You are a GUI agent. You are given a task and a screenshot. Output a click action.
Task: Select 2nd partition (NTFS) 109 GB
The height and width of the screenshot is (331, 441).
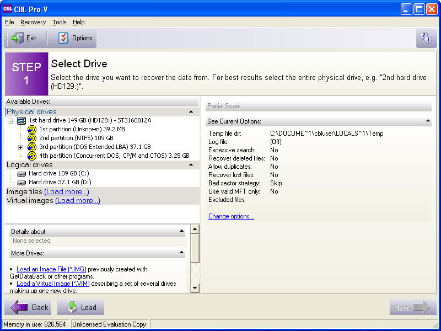pyautogui.click(x=76, y=138)
